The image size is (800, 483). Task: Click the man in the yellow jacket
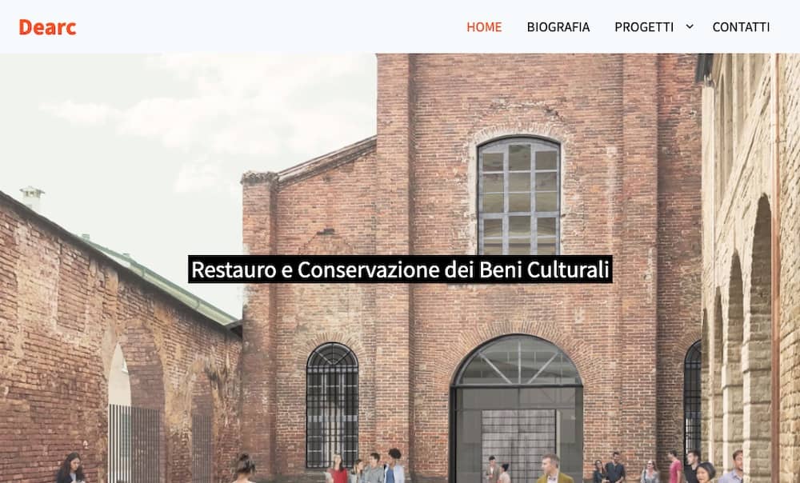coord(552,469)
